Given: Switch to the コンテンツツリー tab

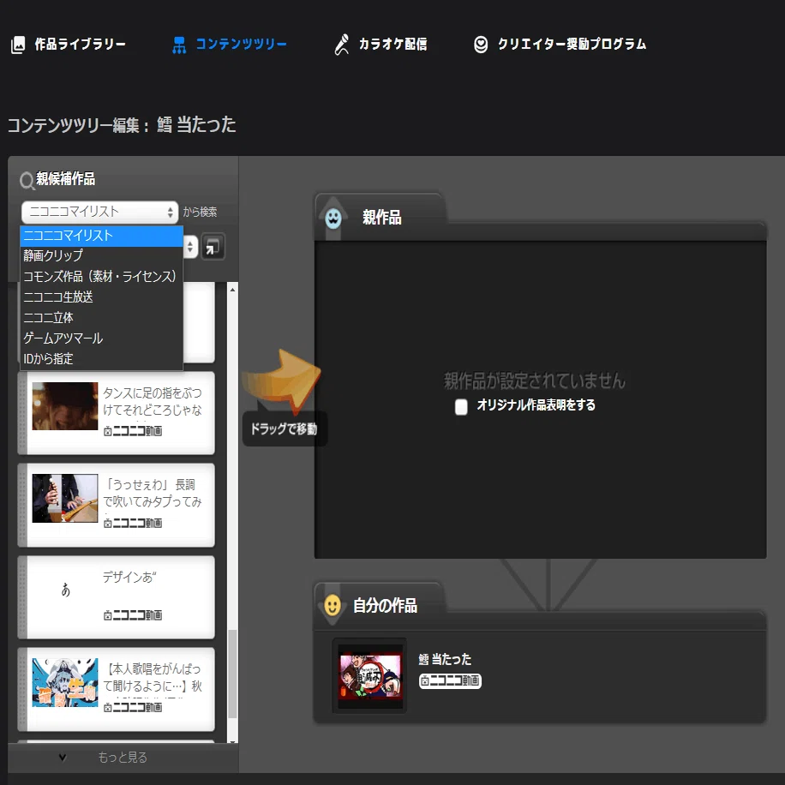Looking at the screenshot, I should [230, 45].
